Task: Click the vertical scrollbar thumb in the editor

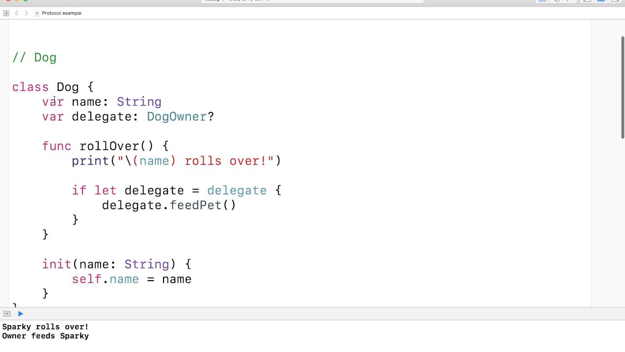Action: (623, 87)
